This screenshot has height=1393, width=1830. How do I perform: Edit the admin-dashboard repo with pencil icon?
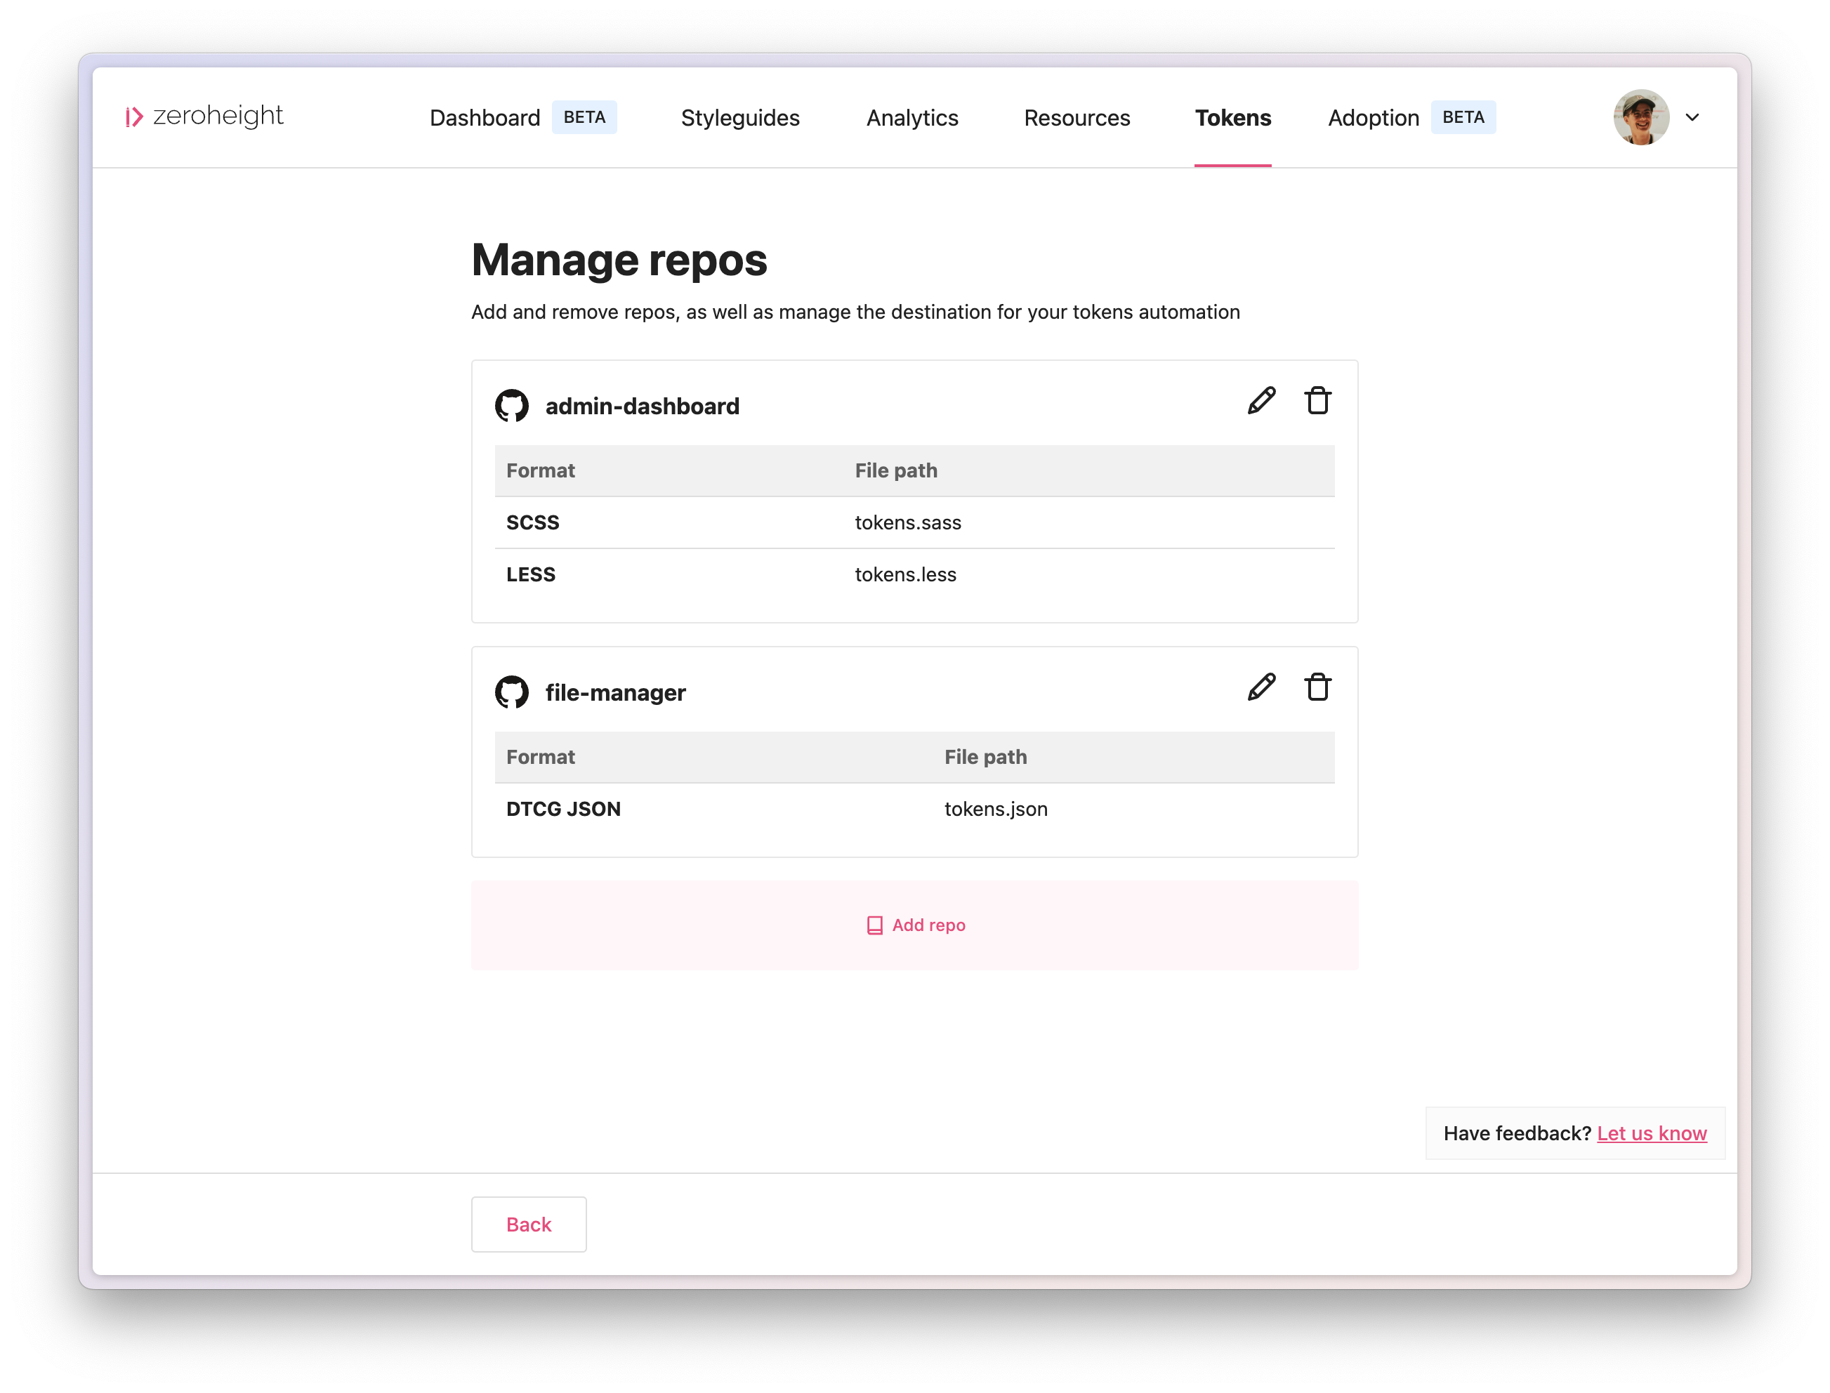pyautogui.click(x=1261, y=400)
